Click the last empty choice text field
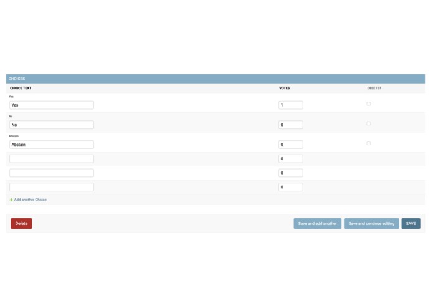This screenshot has width=433, height=308. tap(52, 187)
